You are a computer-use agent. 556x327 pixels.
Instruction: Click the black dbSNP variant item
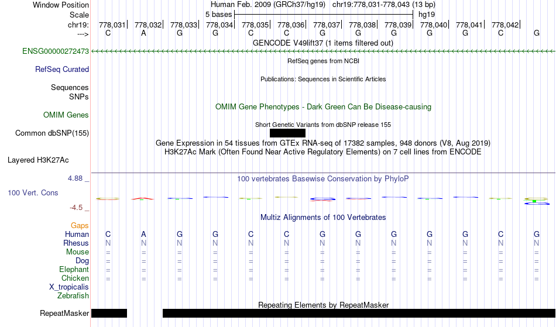click(287, 133)
